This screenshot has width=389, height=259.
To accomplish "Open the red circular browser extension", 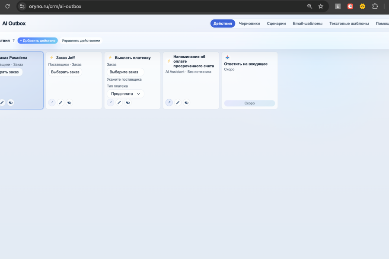I will pyautogui.click(x=350, y=6).
